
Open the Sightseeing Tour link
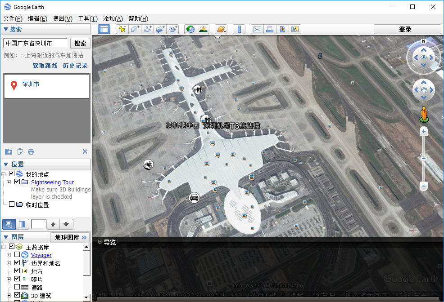tap(52, 182)
